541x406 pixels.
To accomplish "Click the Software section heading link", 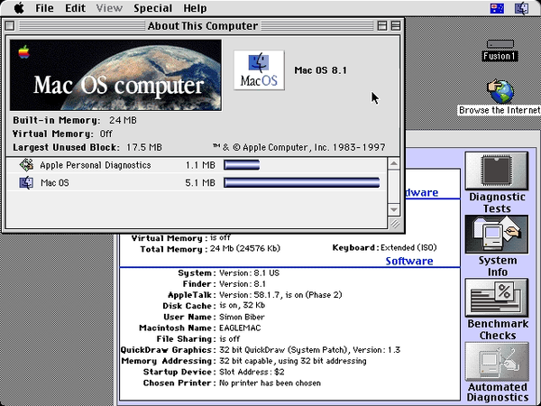I will (x=408, y=261).
